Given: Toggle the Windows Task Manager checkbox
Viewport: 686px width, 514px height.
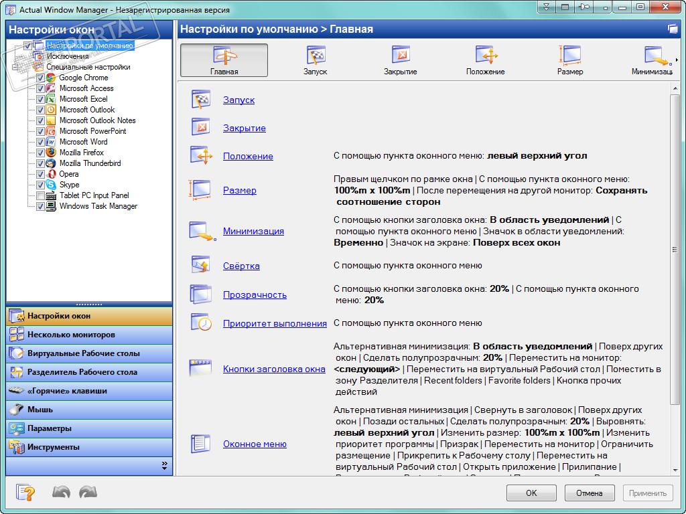Looking at the screenshot, I should coord(40,206).
